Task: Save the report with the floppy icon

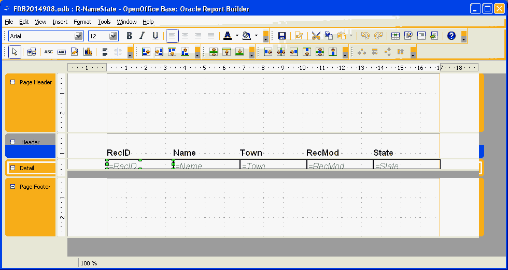Action: [282, 36]
